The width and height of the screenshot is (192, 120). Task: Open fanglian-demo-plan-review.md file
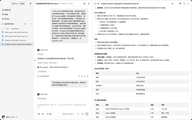pos(15,40)
